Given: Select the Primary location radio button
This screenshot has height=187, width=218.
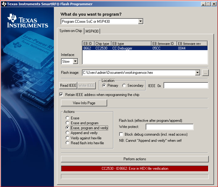Looking at the screenshot, I should click(104, 86).
